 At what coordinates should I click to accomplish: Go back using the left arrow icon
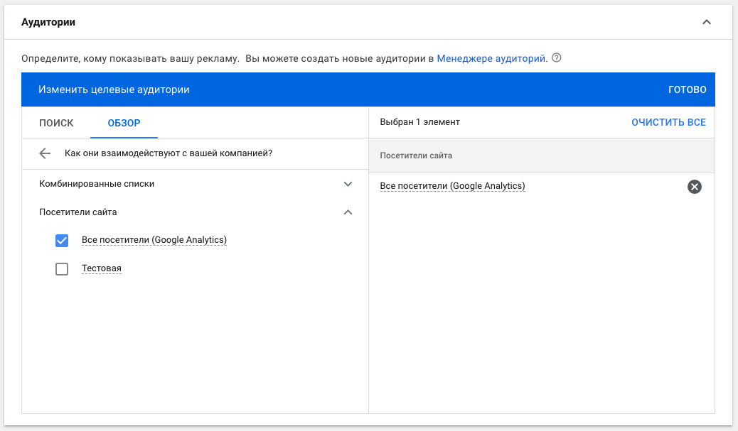click(x=46, y=153)
